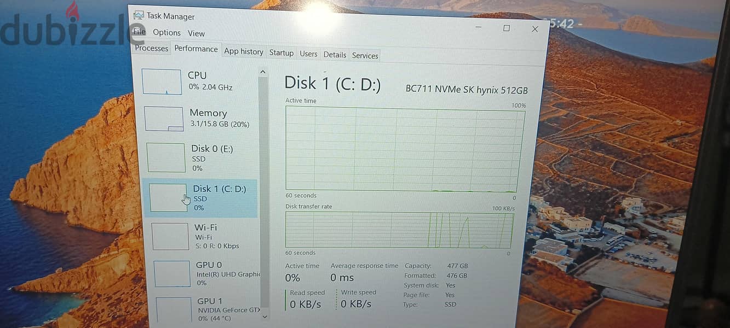Click the sidebar scroll up arrow
The width and height of the screenshot is (730, 328).
point(263,72)
